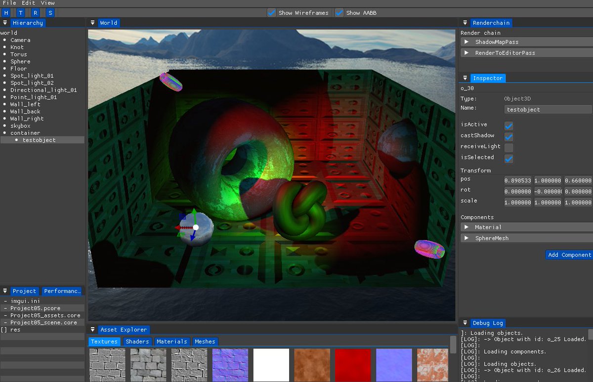Toggle the Show Wireframes checkbox
Screen dimensions: 593x382
click(x=272, y=13)
